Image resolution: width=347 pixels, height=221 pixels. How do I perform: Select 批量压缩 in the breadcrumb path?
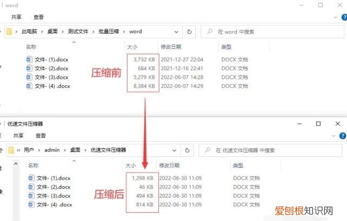coord(108,31)
